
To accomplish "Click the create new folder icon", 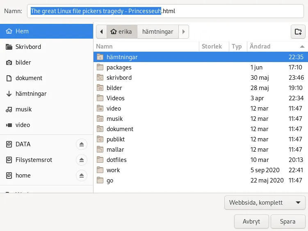I will (x=298, y=32).
